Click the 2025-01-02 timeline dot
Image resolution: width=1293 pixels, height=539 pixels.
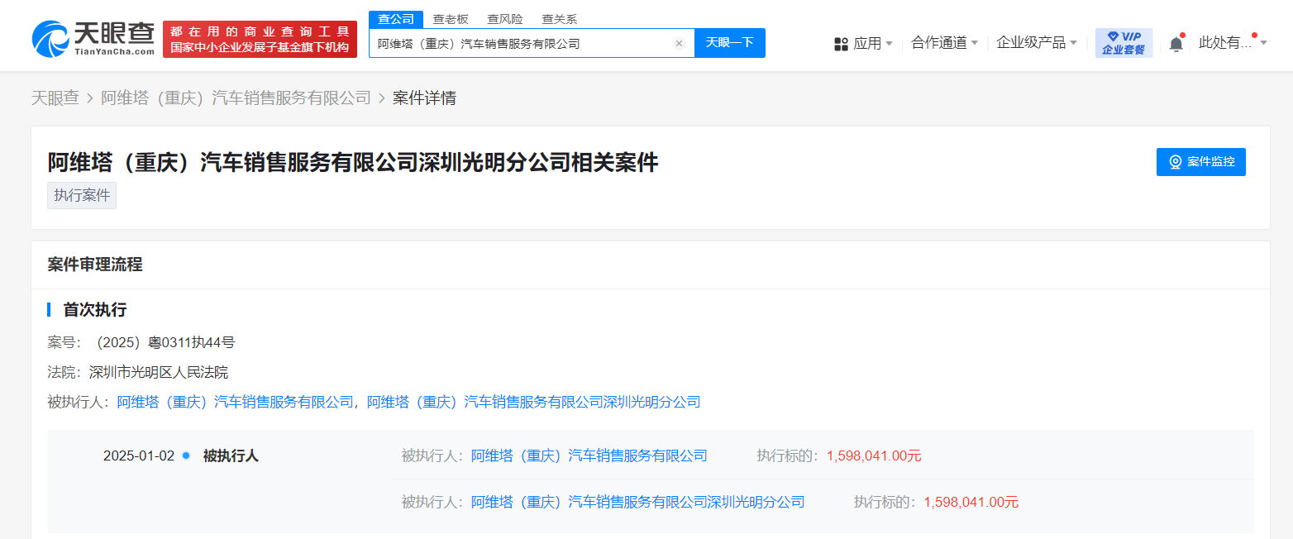(186, 456)
